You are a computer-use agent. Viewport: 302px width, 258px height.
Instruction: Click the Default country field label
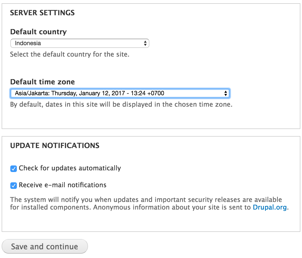(x=38, y=32)
